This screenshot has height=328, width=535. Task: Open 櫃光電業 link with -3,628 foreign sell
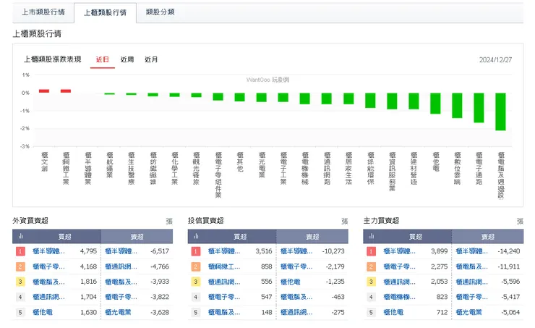(x=118, y=312)
